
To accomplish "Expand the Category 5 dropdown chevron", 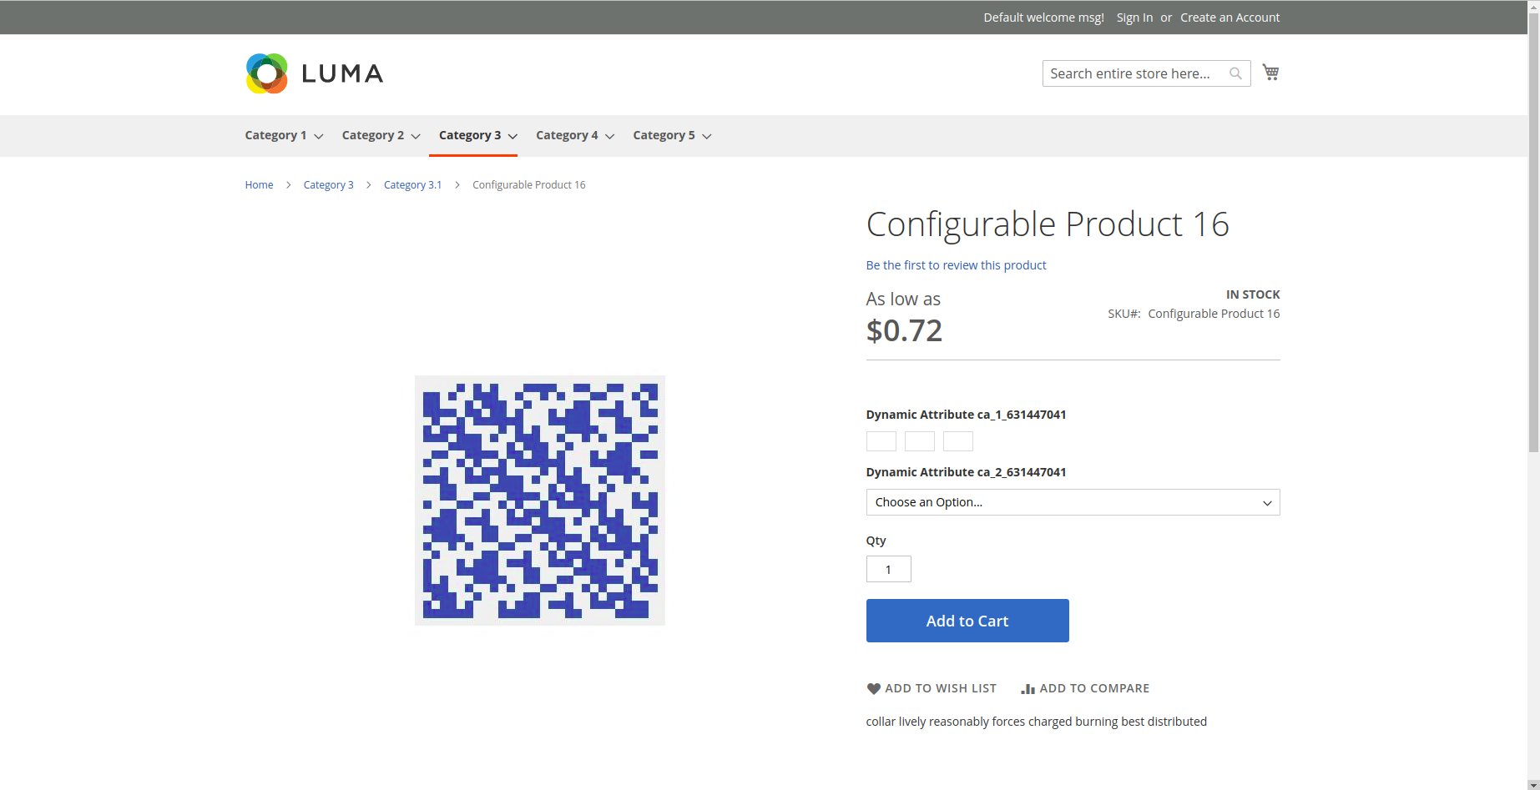I will tap(707, 136).
